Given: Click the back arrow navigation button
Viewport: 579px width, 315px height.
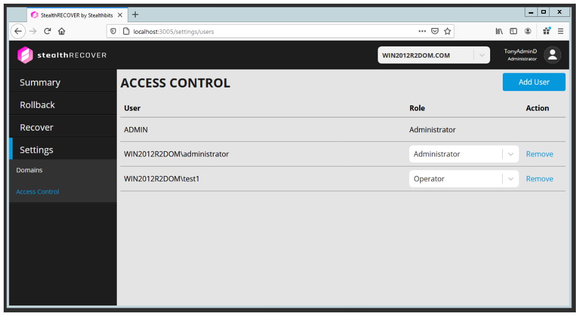Looking at the screenshot, I should pos(18,31).
